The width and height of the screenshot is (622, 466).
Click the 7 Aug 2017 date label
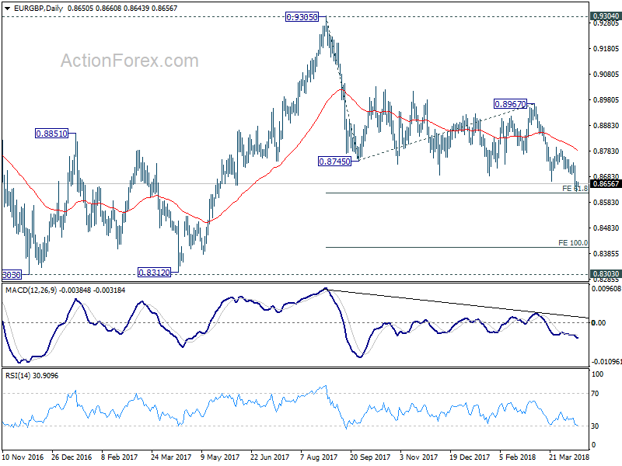coord(319,457)
